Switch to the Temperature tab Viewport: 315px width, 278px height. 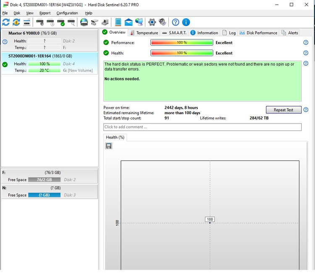(144, 33)
